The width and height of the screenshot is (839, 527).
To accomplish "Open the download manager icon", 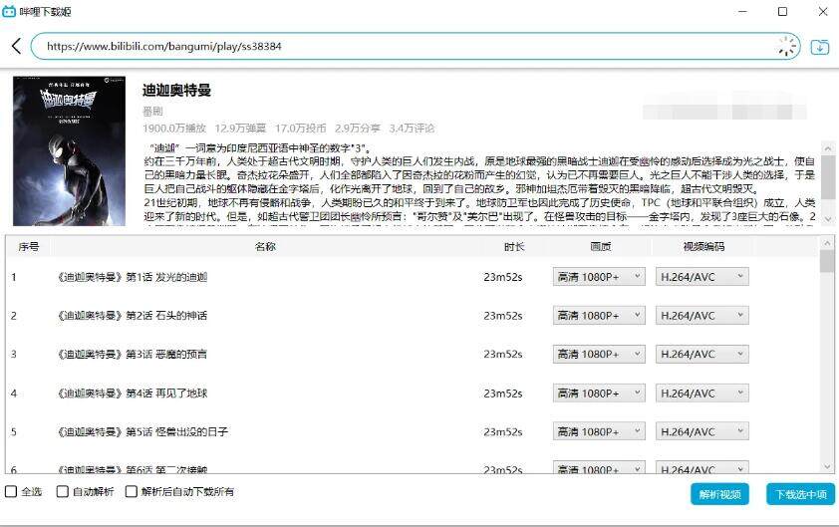I will coord(820,47).
